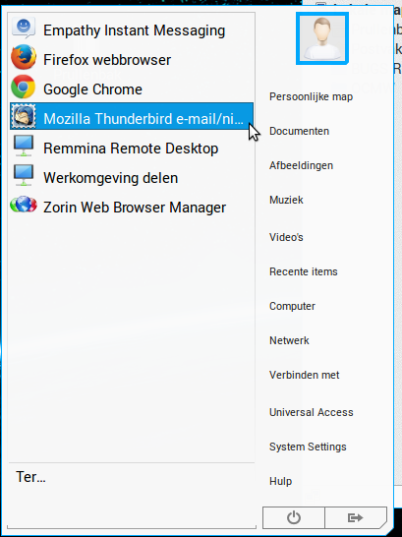Open Empathy Instant Messaging icon

[24, 28]
